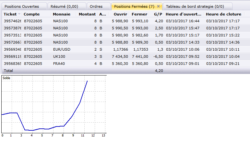Open the Ordres tab
Screen dimensions: 250x141
click(99, 6)
